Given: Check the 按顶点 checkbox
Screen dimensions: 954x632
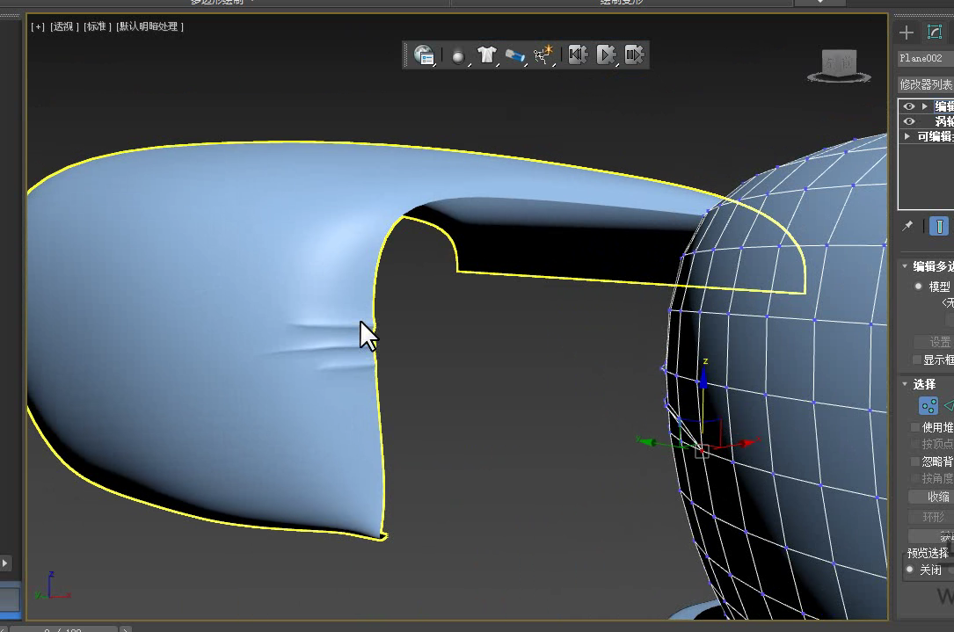Looking at the screenshot, I should [915, 444].
